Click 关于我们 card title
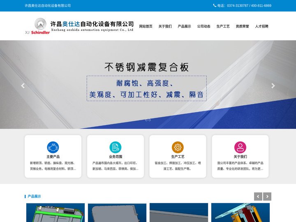The height and width of the screenshot is (222, 296). (x=240, y=157)
